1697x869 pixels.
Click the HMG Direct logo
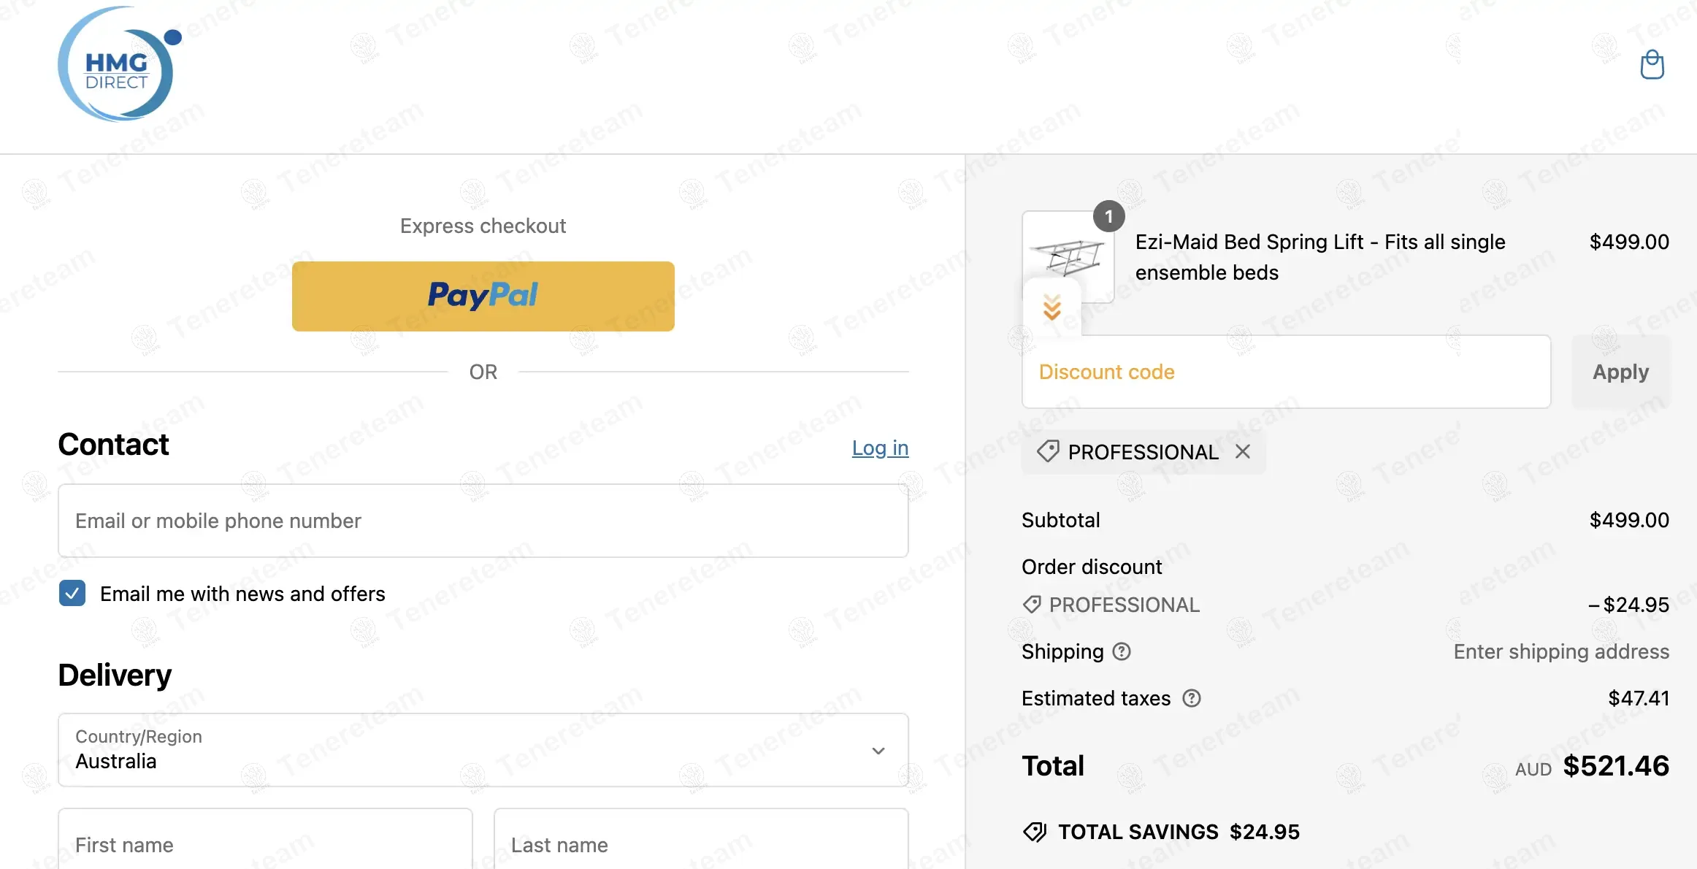point(120,65)
